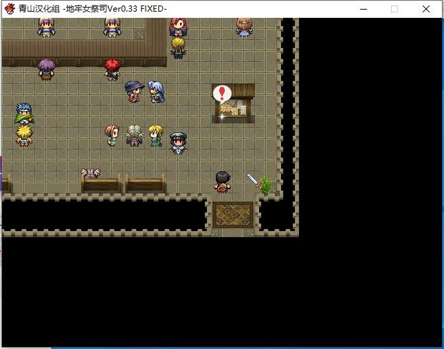Click the red exclamation speech bubble
The width and height of the screenshot is (444, 349).
[x=221, y=94]
